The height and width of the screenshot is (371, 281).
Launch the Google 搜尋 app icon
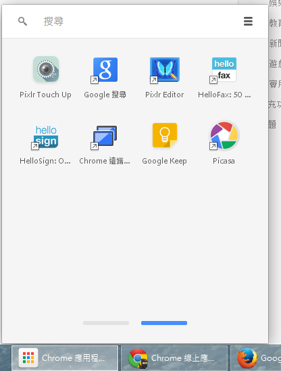105,70
